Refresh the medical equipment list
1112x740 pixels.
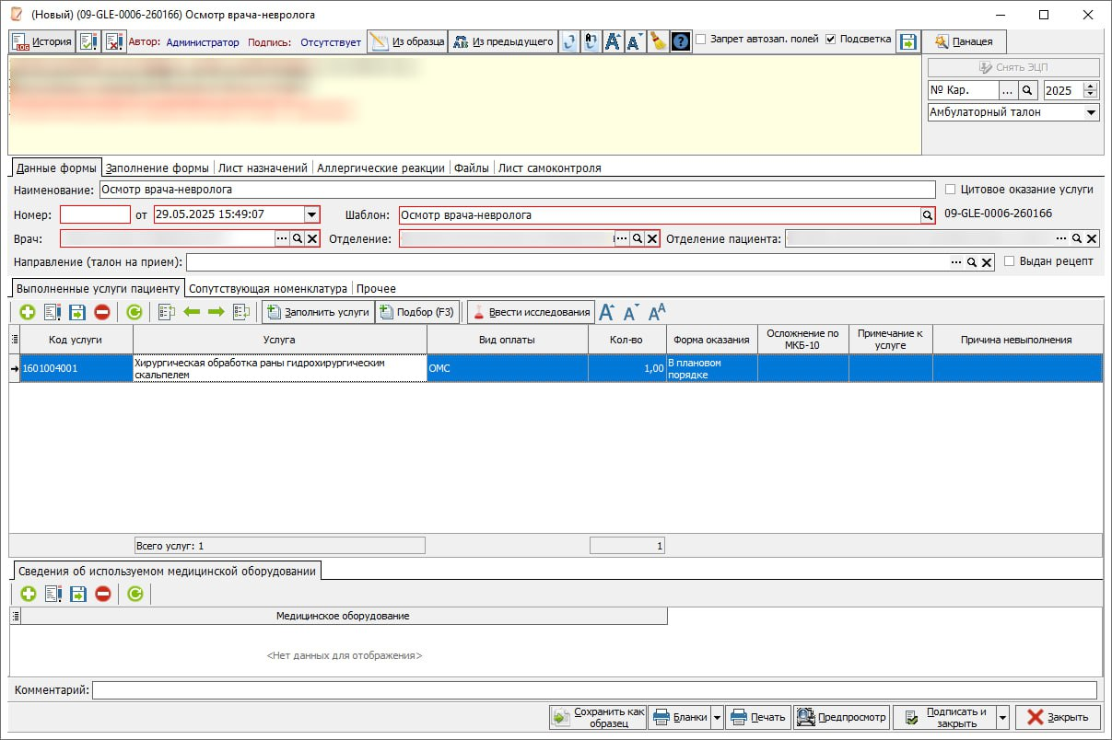click(x=135, y=594)
